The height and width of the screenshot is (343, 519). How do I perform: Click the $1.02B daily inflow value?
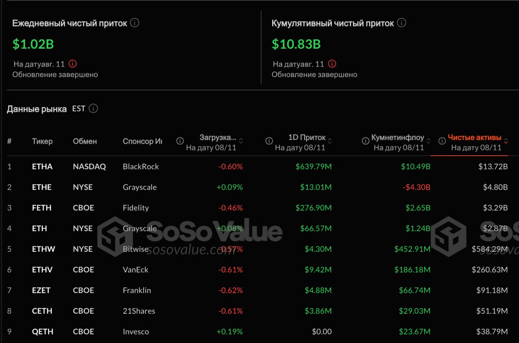click(33, 44)
